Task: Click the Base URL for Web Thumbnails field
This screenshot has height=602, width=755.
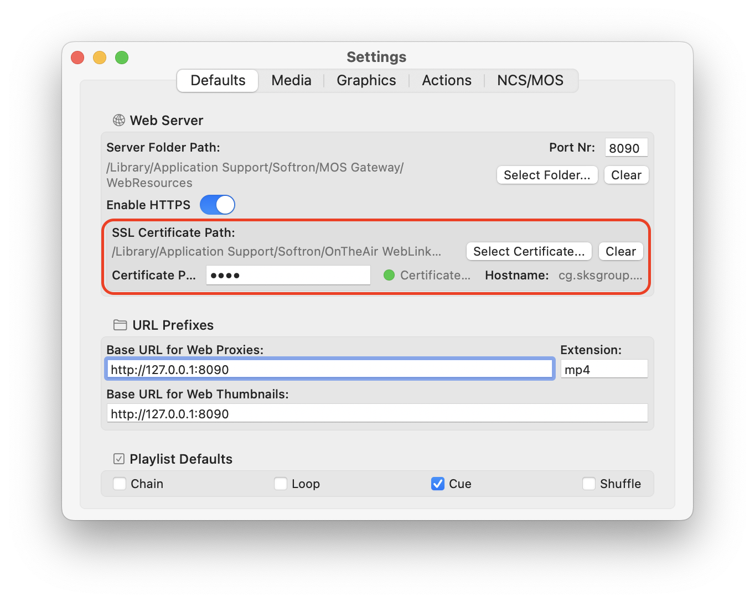Action: point(377,413)
